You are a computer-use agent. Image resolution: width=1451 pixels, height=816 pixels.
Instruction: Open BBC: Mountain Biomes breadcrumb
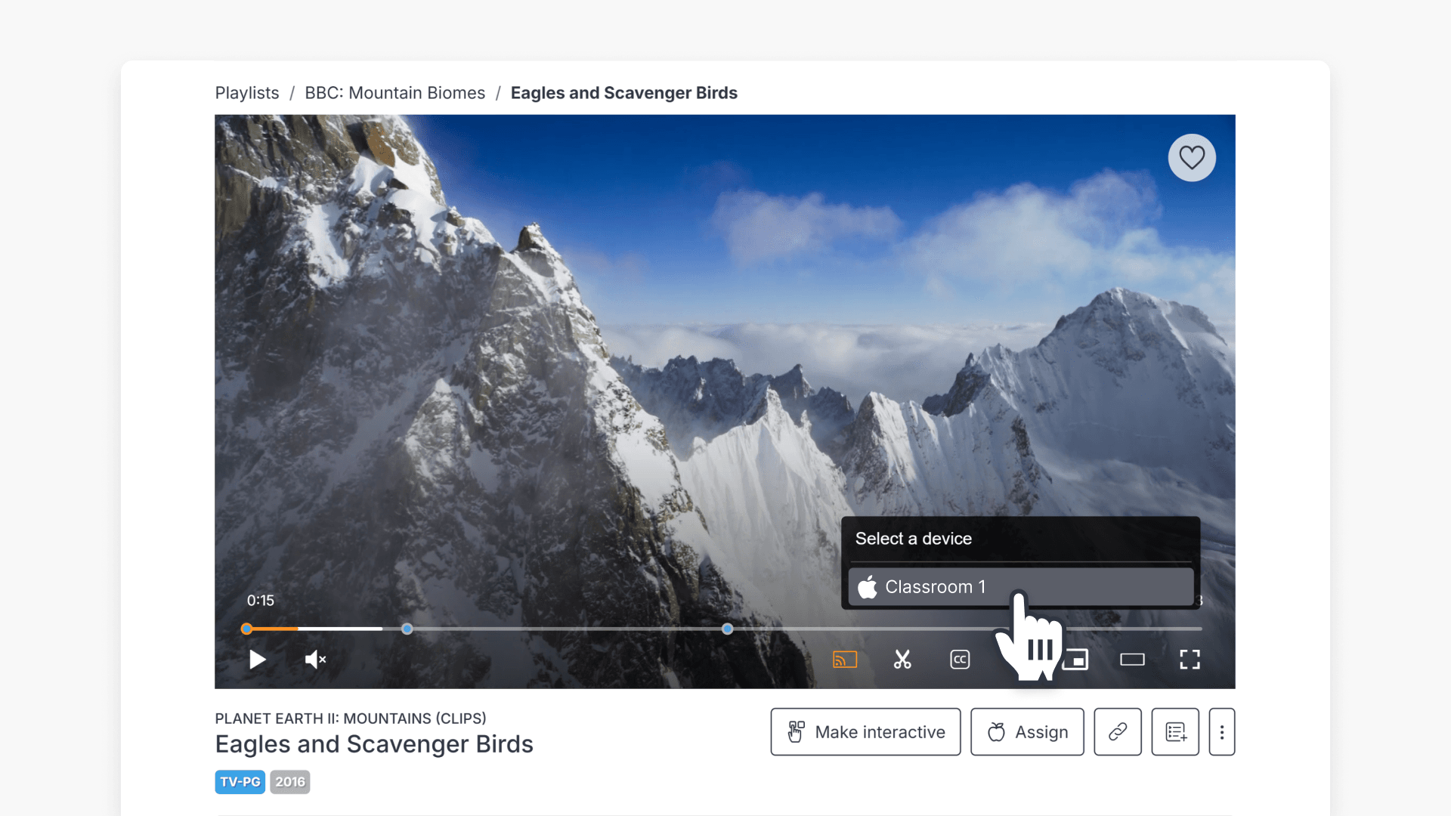[x=394, y=93]
